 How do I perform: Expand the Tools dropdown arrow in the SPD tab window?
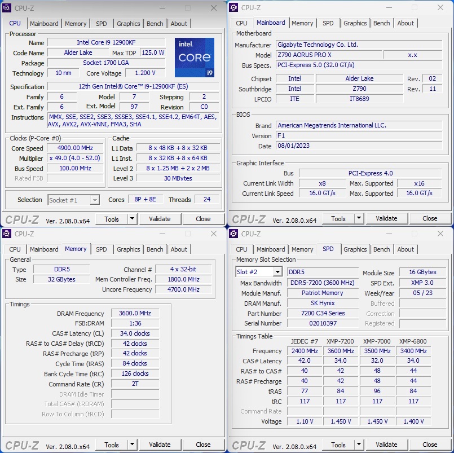coord(359,445)
